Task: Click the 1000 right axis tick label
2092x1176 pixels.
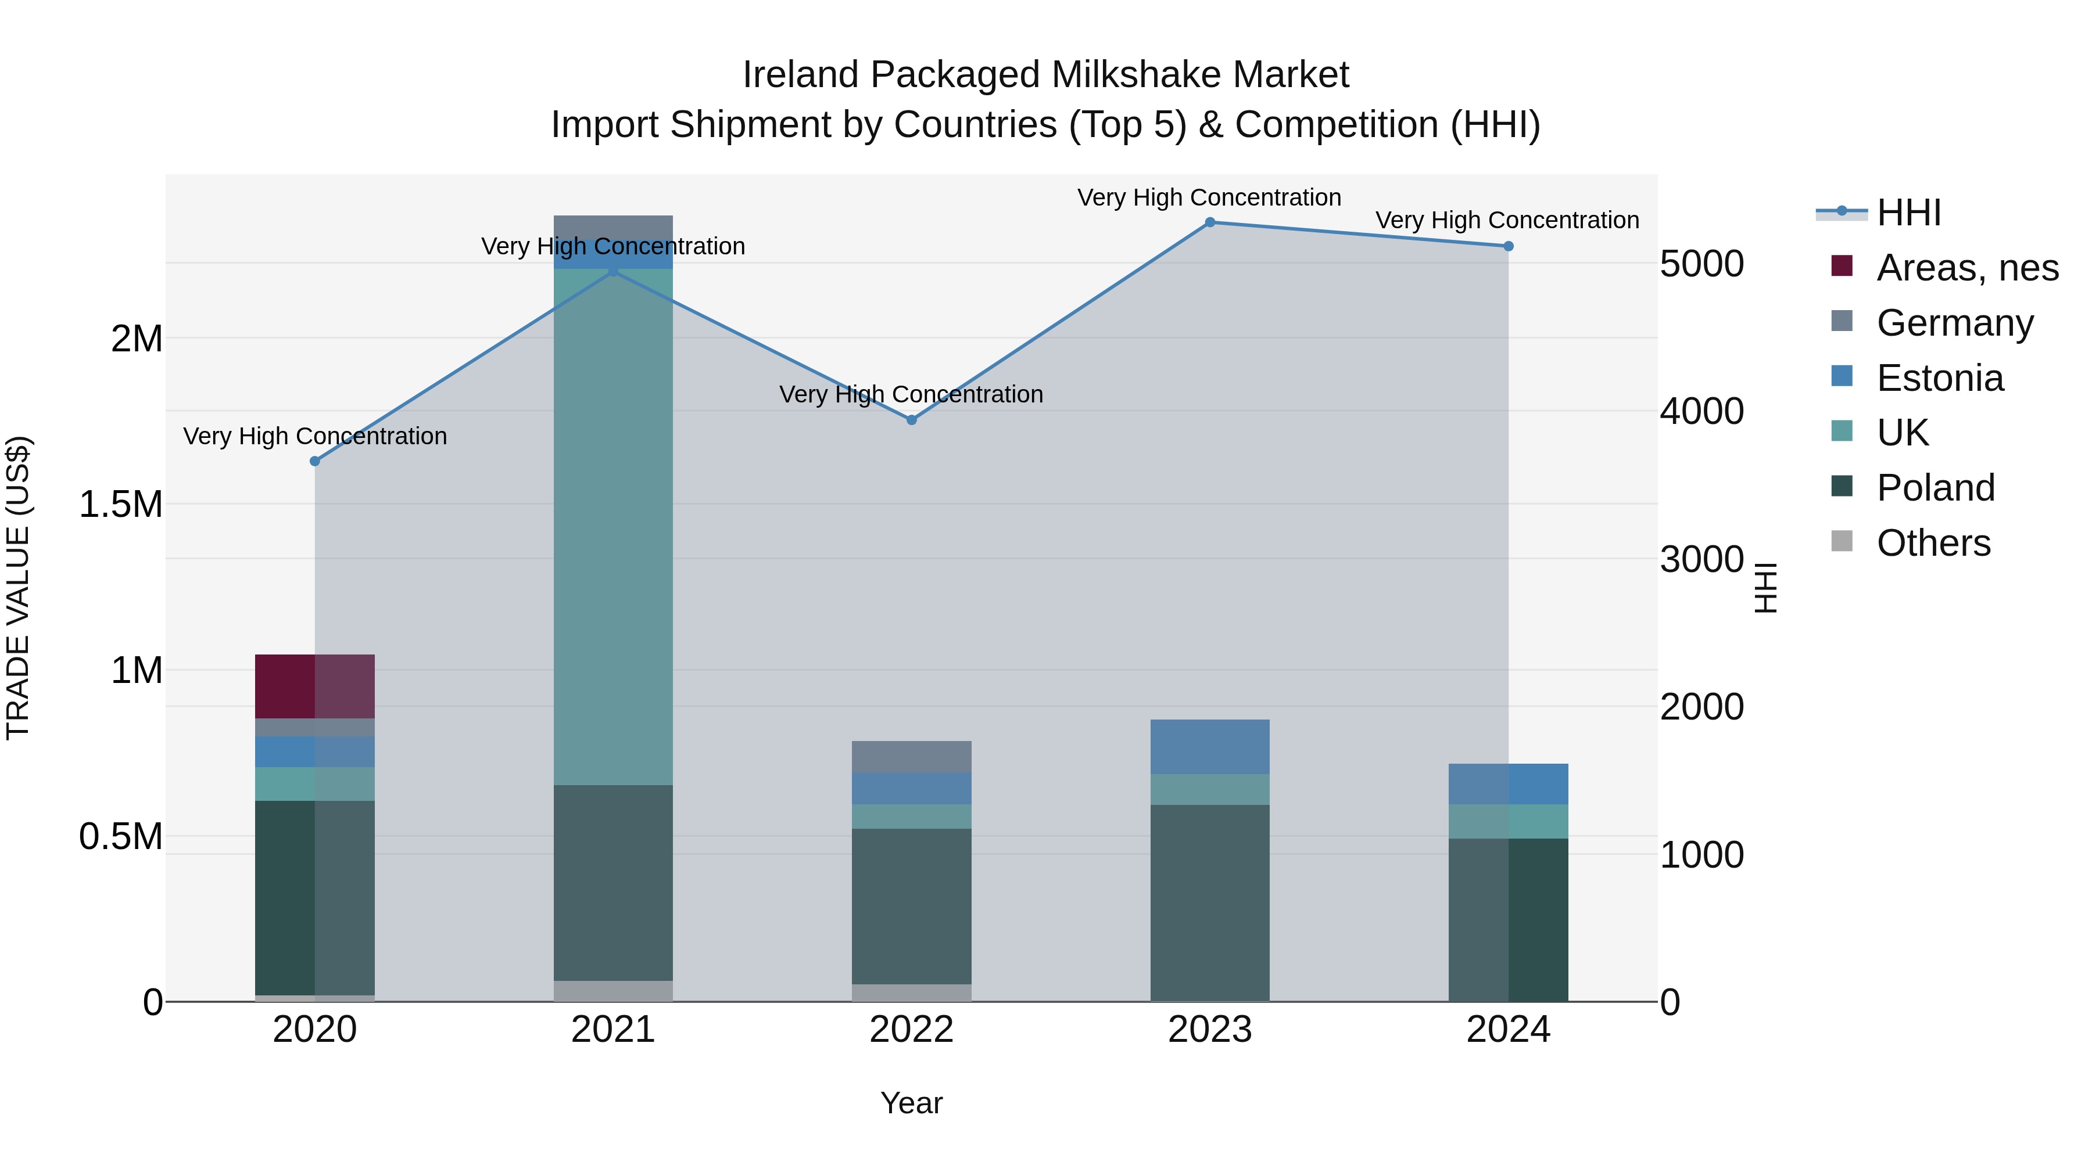Action: [1701, 855]
